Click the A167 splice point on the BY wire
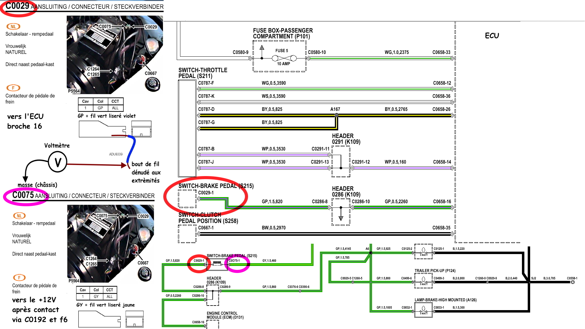Screen dimensions: 585x329 tap(336, 115)
